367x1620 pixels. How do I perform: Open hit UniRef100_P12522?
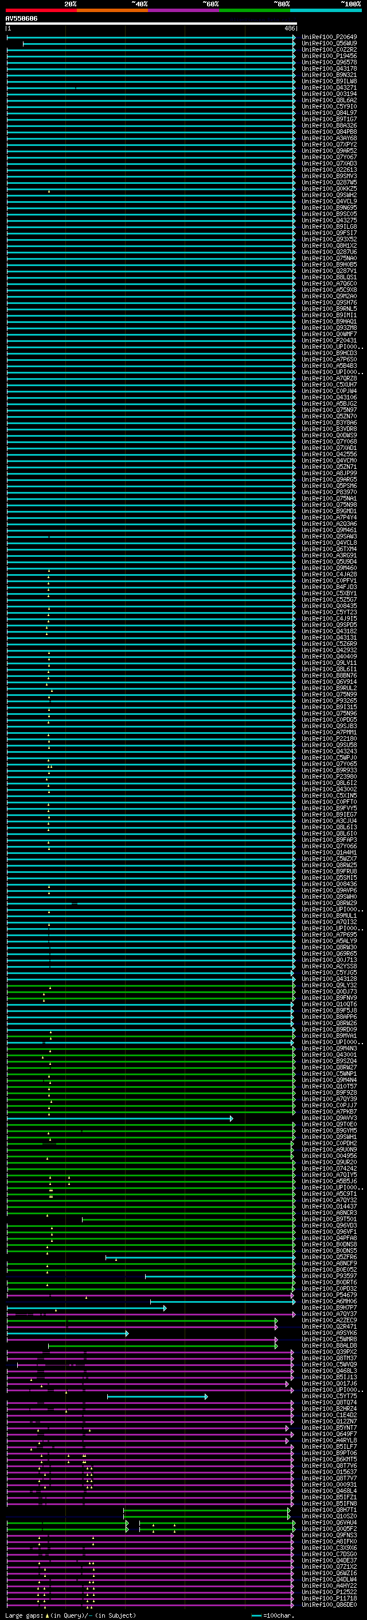tap(329, 1592)
